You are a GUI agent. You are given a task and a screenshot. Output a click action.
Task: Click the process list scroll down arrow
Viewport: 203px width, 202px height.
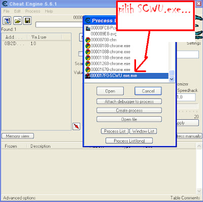pyautogui.click(x=172, y=79)
